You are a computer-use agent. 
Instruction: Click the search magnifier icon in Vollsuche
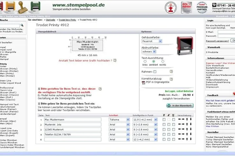click(22, 25)
